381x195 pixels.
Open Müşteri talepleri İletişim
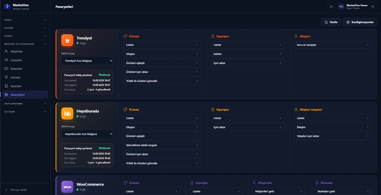point(333,127)
